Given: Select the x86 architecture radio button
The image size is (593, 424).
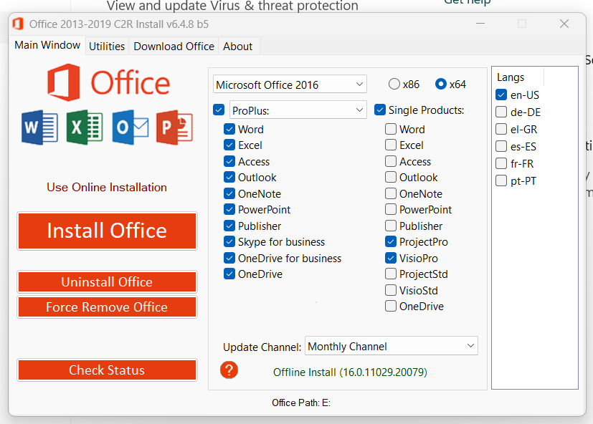Looking at the screenshot, I should click(394, 84).
